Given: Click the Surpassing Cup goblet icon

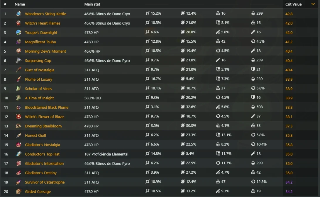Looking at the screenshot, I should (x=18, y=61).
